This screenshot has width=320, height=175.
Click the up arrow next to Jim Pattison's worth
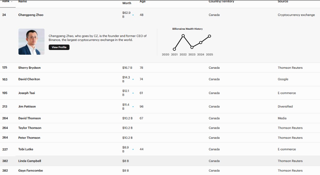coord(133,107)
